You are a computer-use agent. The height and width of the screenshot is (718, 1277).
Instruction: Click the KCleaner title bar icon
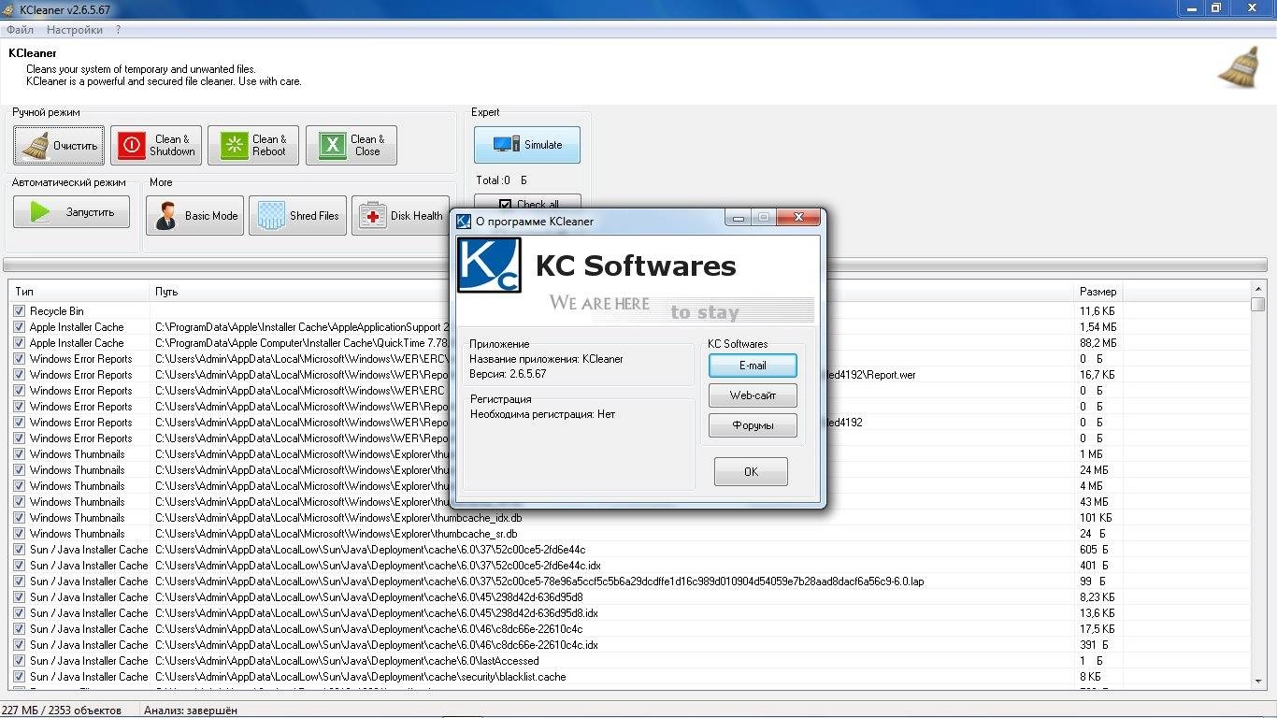click(9, 8)
